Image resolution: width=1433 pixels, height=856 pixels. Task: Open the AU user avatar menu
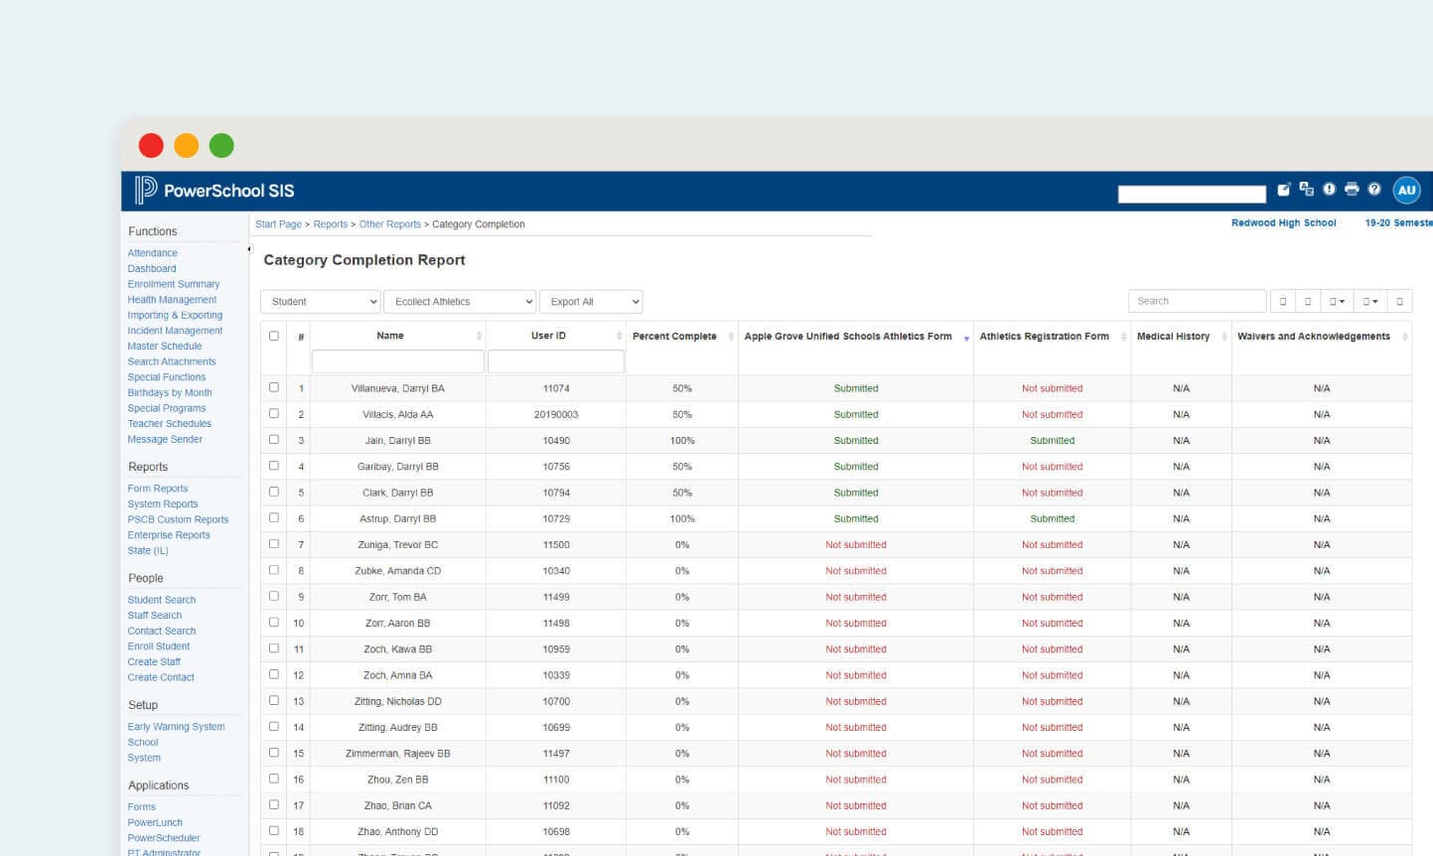pyautogui.click(x=1406, y=190)
